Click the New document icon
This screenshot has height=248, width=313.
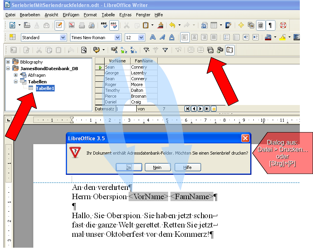coord(12,25)
